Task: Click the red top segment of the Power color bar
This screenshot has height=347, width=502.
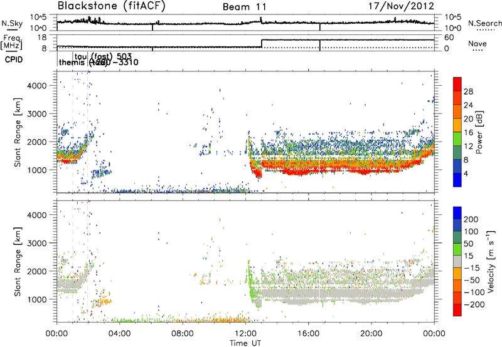Action: pos(457,84)
